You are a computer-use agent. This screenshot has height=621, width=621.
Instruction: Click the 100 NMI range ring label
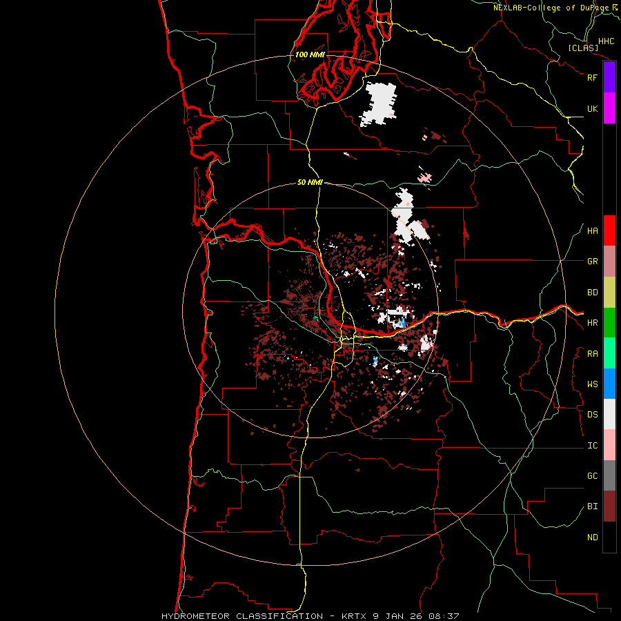click(x=310, y=55)
